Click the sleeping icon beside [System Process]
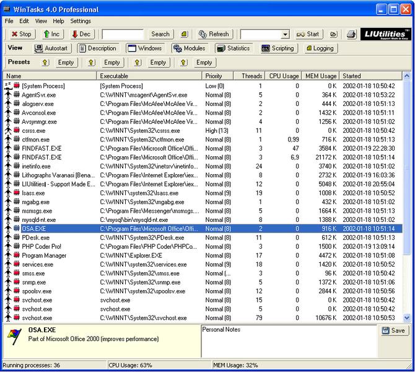This screenshot has height=372, width=415. click(8, 86)
